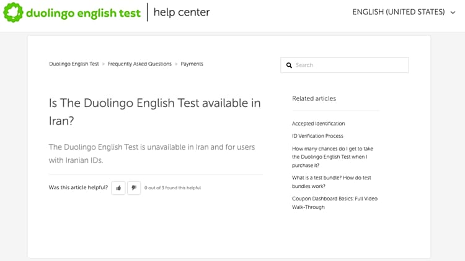Open Frequently Asked Questions breadcrumb
The image size is (465, 261).
click(x=139, y=64)
